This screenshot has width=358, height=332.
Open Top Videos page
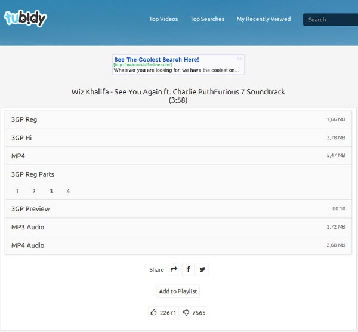click(163, 19)
